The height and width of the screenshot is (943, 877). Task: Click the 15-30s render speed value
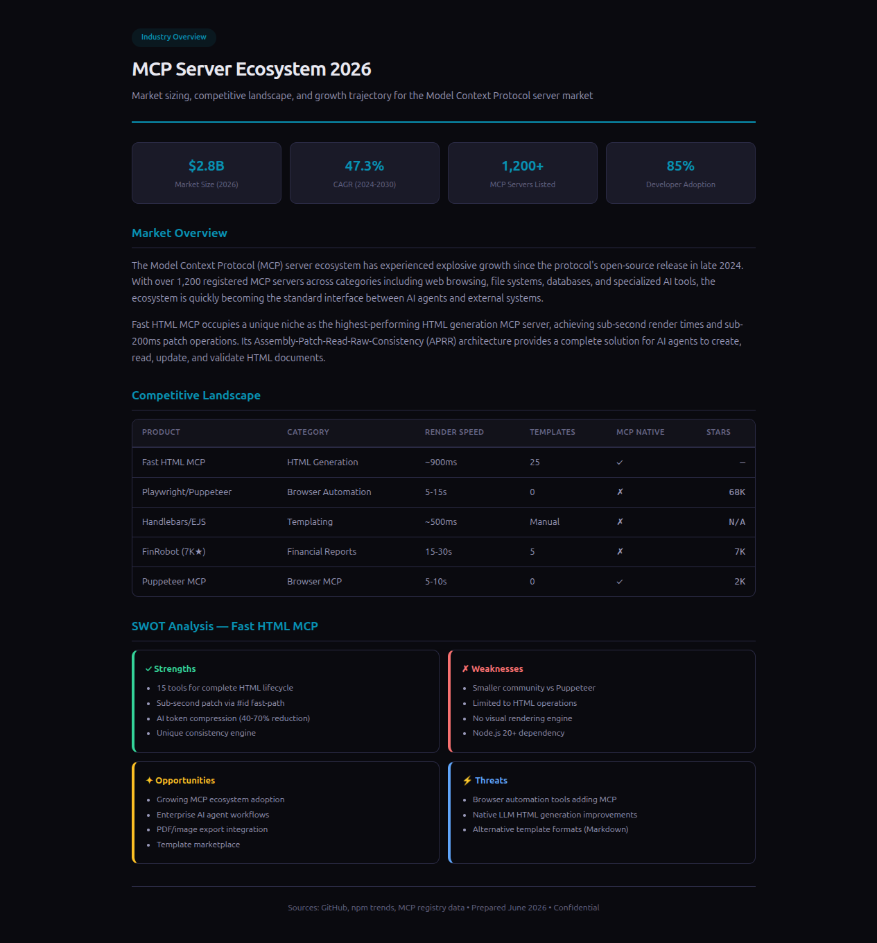438,552
